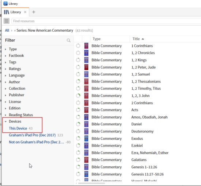Select the 1, 2, 3 John title

pos(140,96)
